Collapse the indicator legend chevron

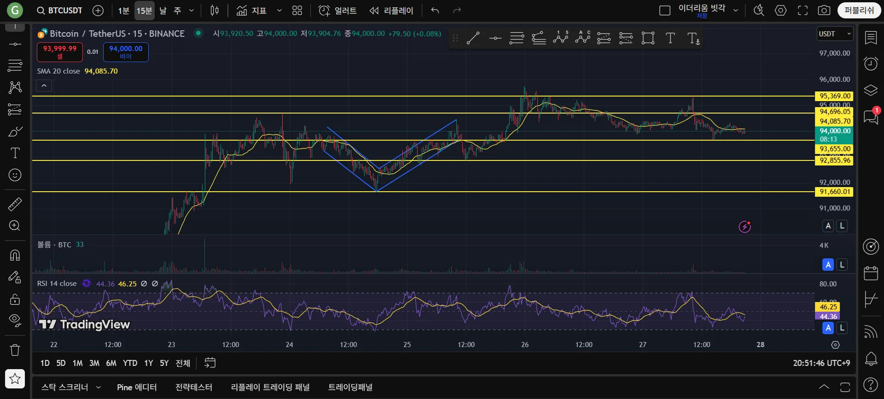44,85
